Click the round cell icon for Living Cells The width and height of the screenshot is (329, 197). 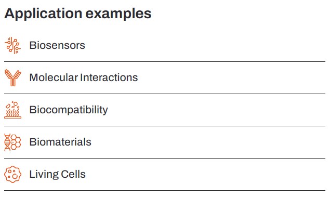coord(12,174)
